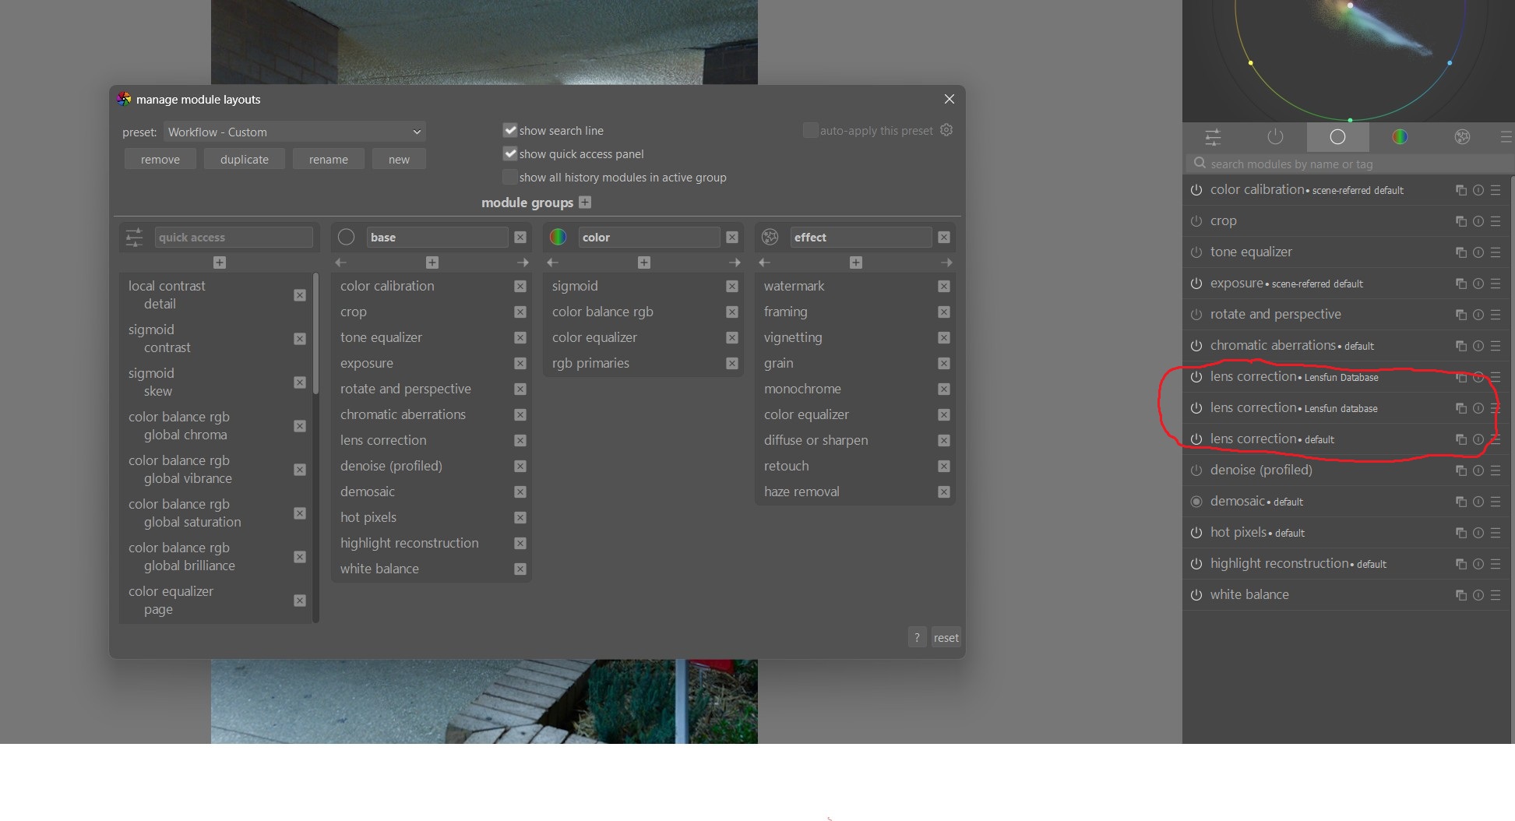Click the cyan node on the color wheel

1450,63
